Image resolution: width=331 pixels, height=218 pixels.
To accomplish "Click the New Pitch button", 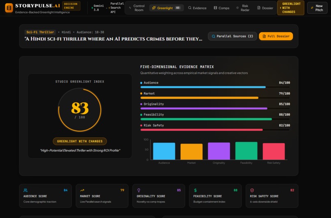I will pos(317,8).
